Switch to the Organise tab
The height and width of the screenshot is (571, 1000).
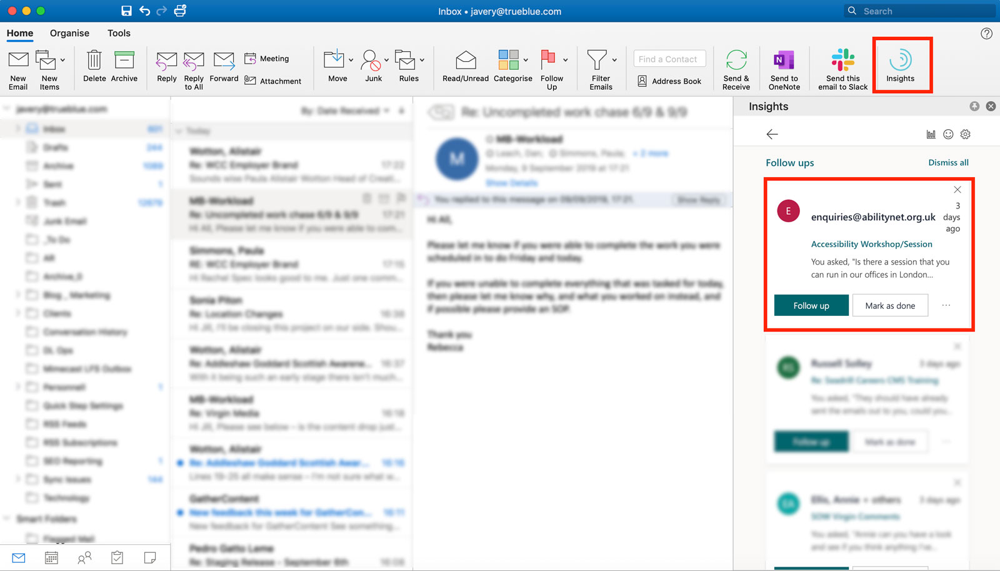(69, 33)
